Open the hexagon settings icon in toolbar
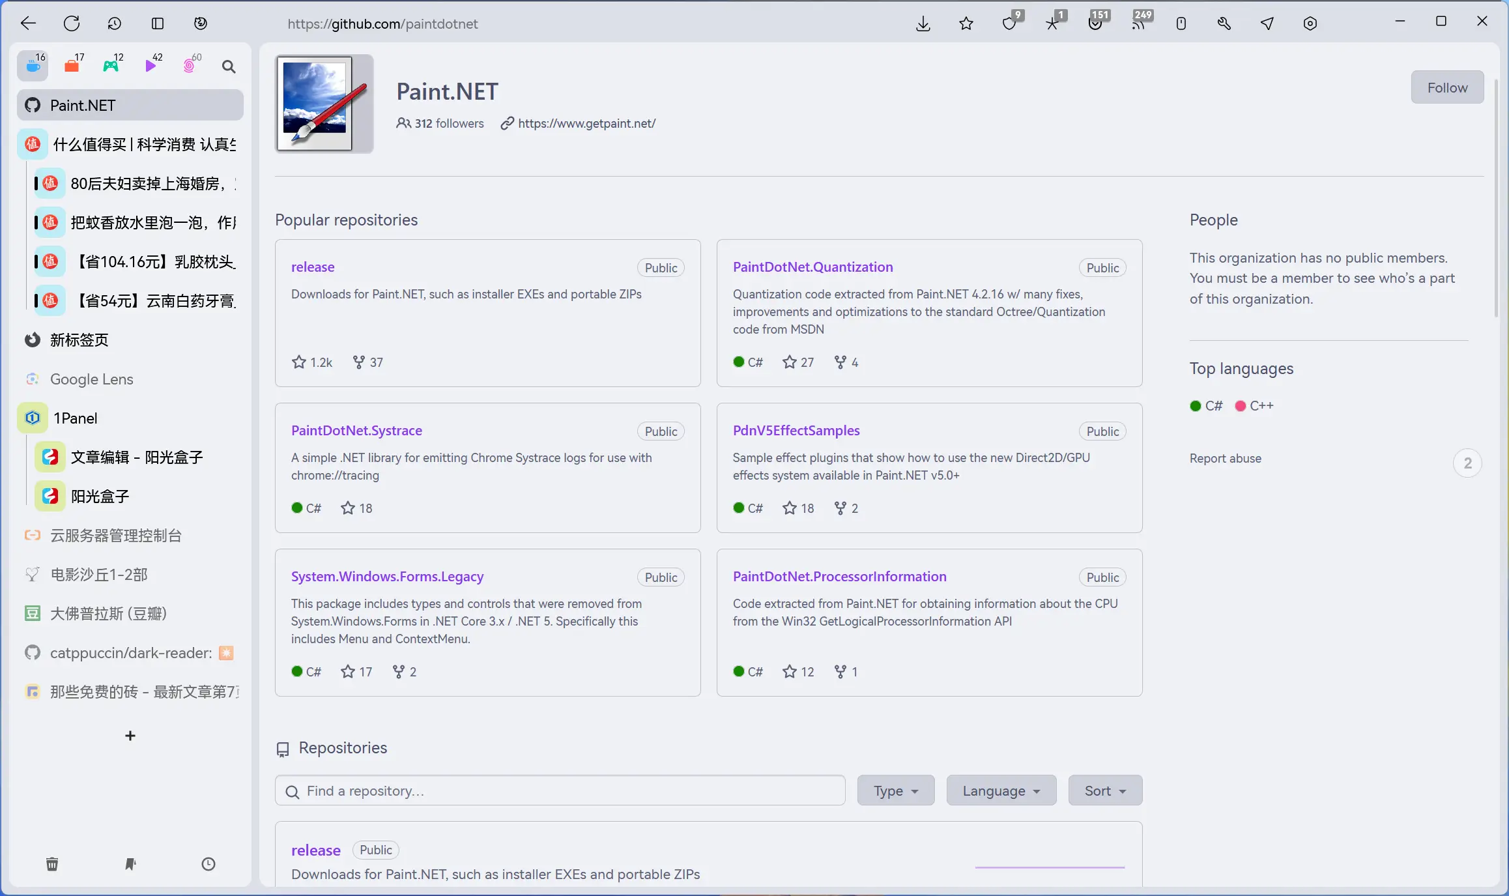Screen dimensions: 1509x896 coord(1310,23)
